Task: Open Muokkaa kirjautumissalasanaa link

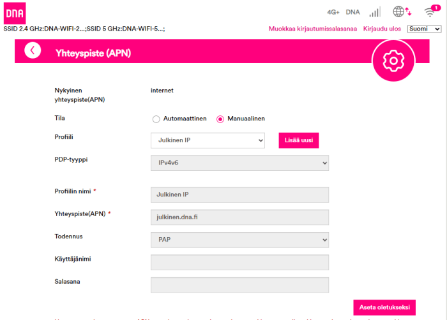Action: pyautogui.click(x=313, y=29)
